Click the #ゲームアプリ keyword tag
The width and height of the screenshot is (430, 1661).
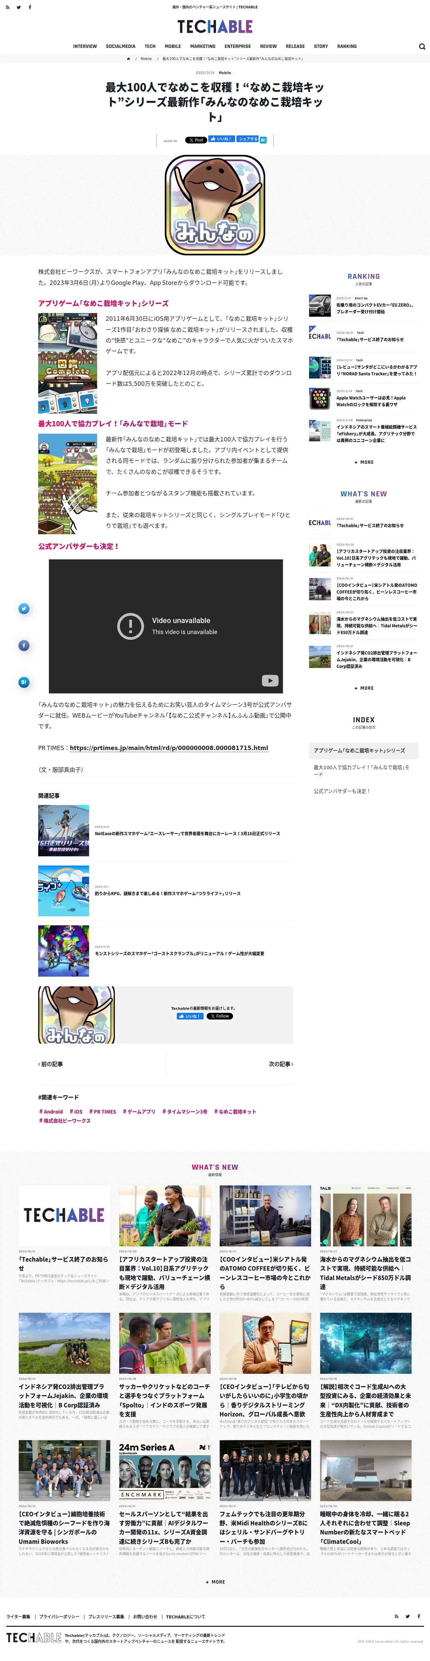[139, 1112]
